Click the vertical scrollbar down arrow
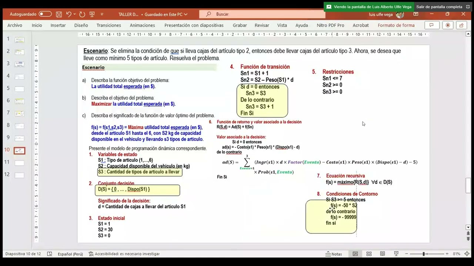 coord(468,227)
